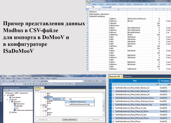
Task: Open the Excel Office button menu
Action: (x=88, y=2)
